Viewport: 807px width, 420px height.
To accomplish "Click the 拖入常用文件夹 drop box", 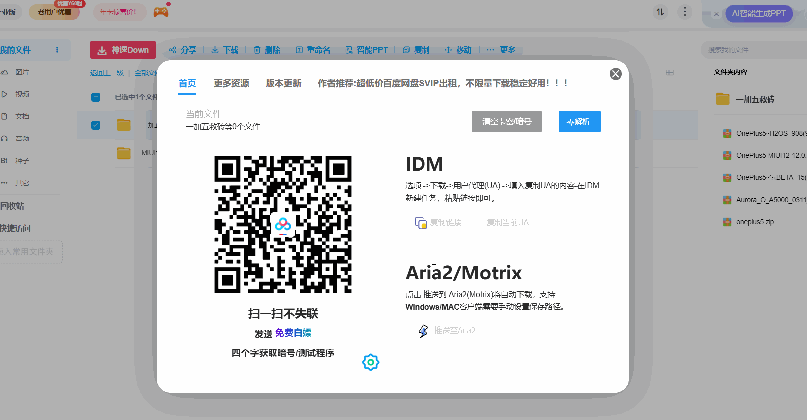I will pyautogui.click(x=31, y=252).
